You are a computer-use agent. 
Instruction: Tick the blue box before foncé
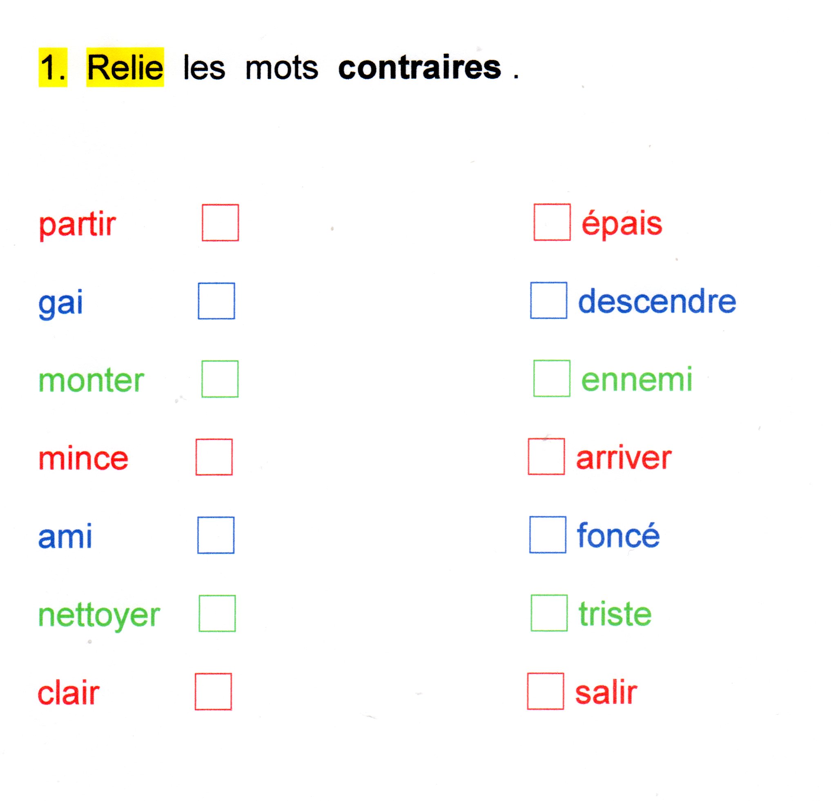point(547,534)
